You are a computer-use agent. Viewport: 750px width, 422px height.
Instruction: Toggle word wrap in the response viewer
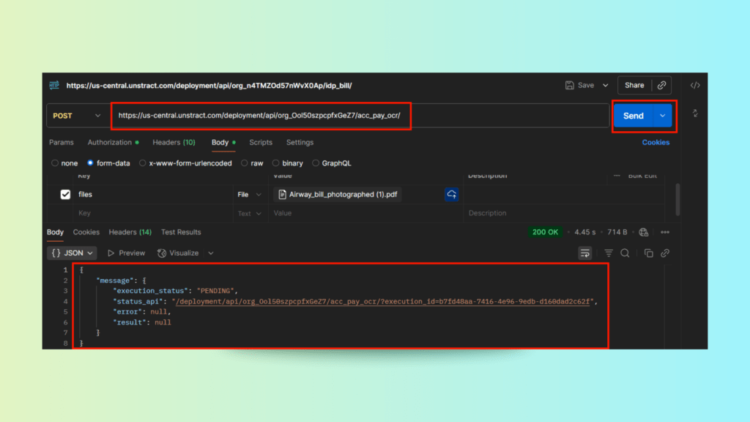584,253
